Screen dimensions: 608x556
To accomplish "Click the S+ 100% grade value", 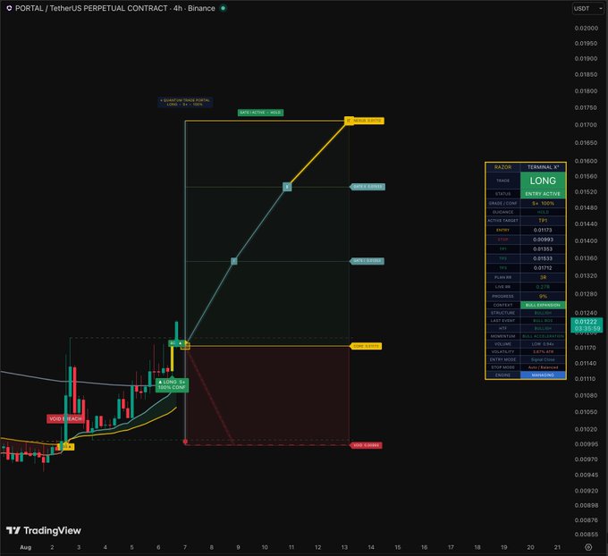I will click(x=543, y=203).
